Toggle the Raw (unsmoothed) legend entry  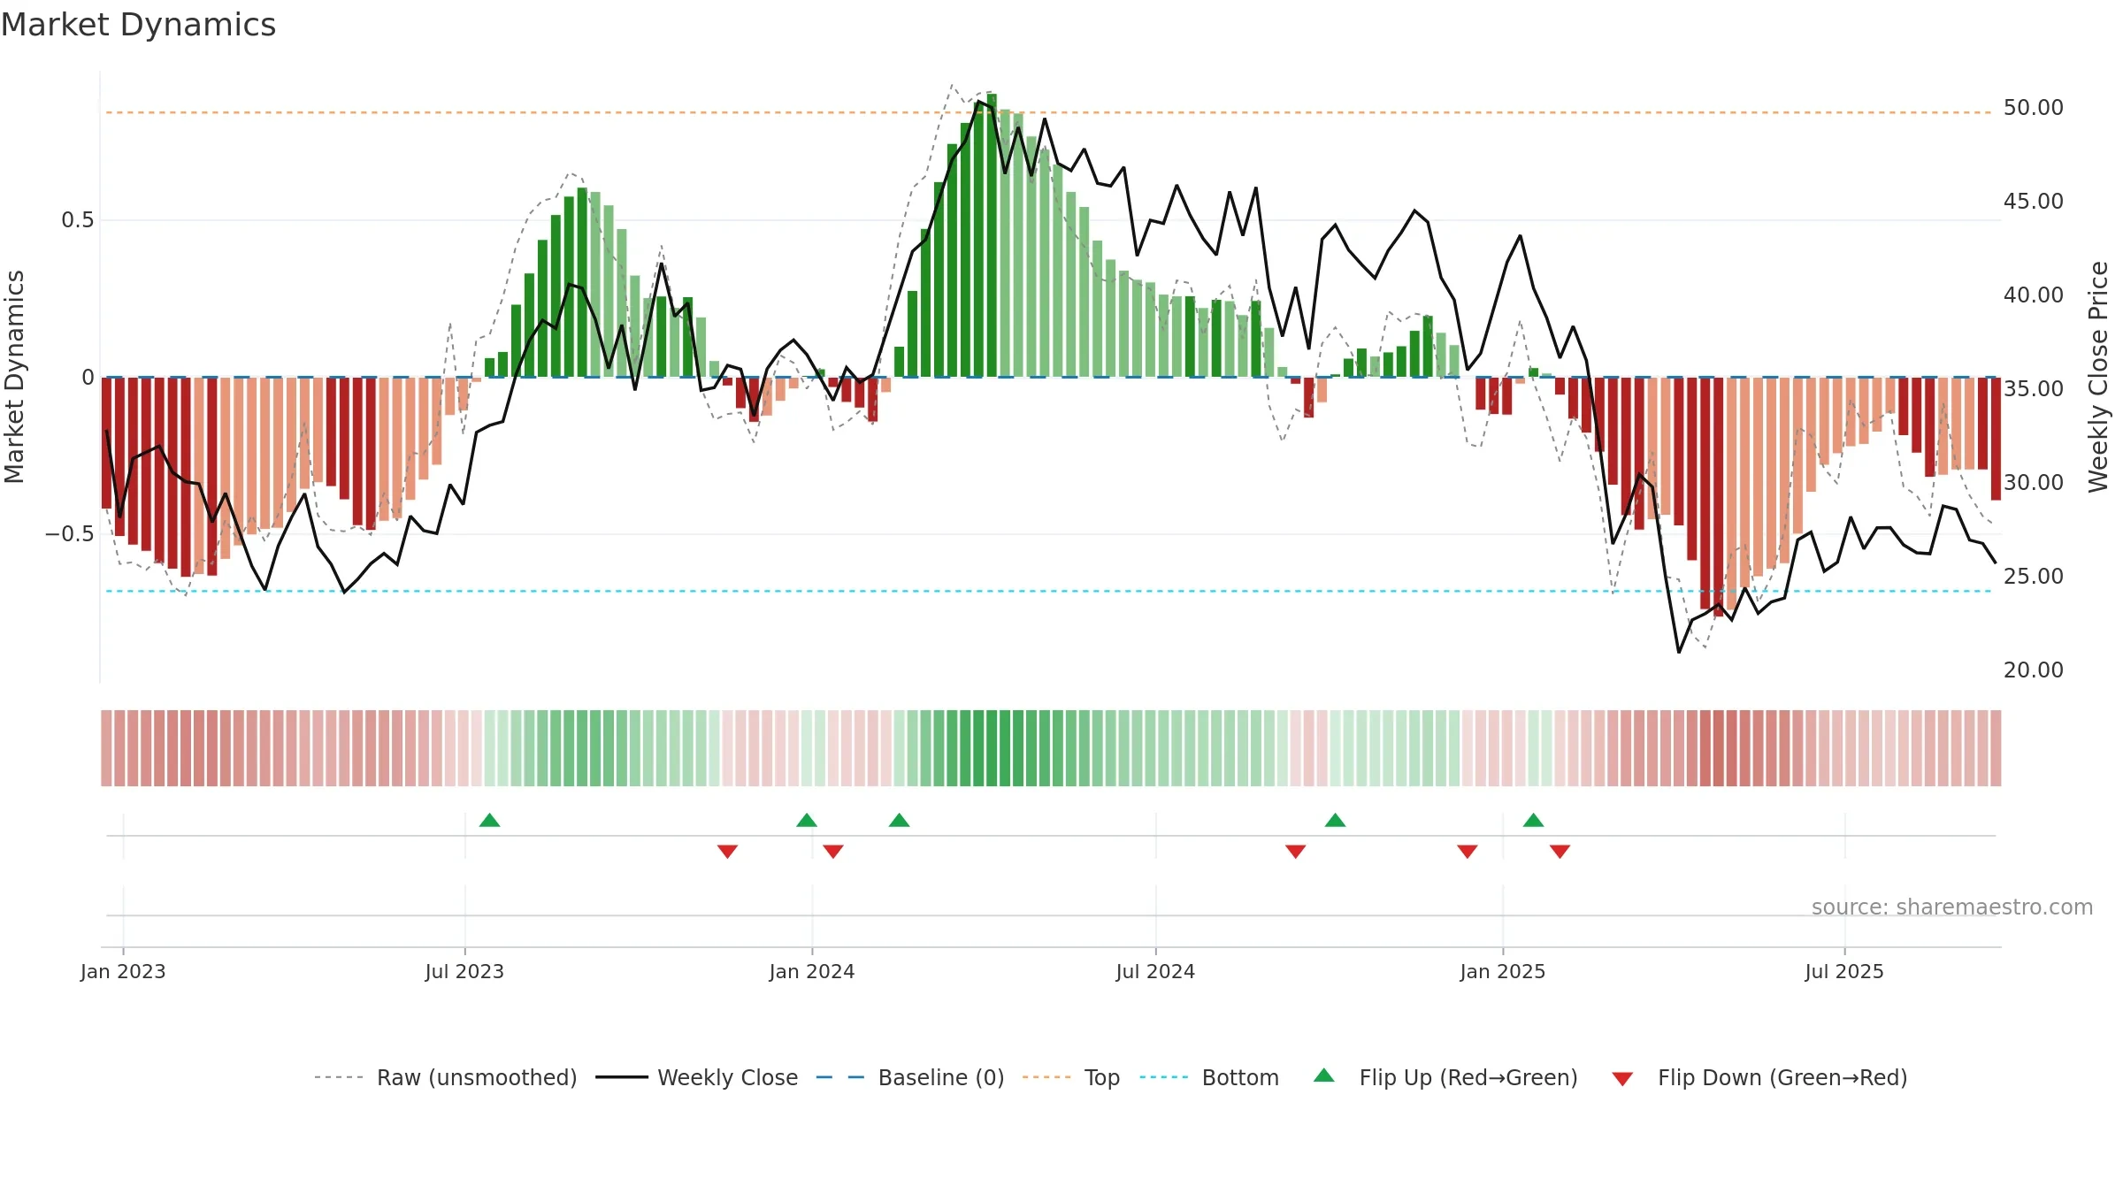(x=445, y=1077)
